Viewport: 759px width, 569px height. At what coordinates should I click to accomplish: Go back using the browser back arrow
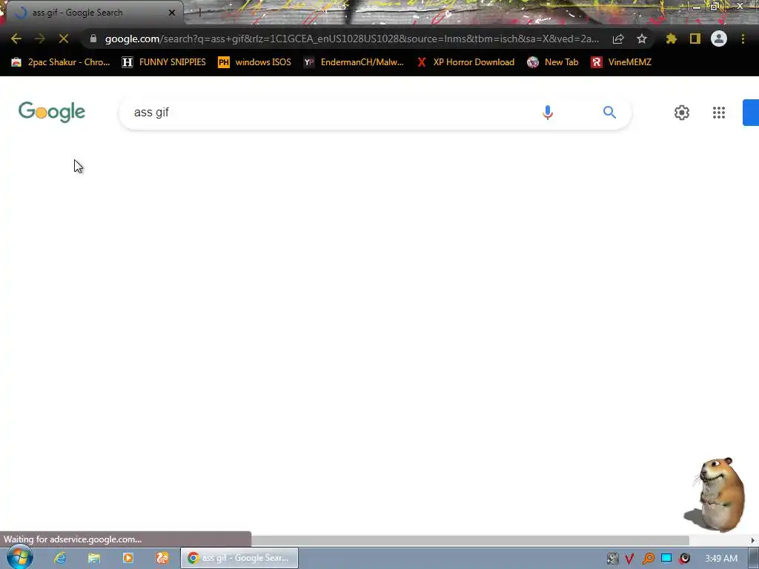(x=16, y=39)
